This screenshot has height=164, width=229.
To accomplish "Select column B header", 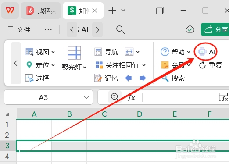I will [69, 114].
